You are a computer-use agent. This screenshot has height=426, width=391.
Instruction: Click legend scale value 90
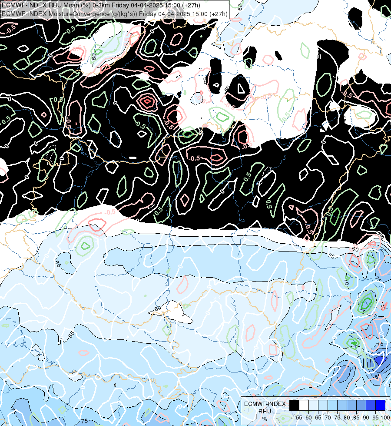(x=366, y=418)
